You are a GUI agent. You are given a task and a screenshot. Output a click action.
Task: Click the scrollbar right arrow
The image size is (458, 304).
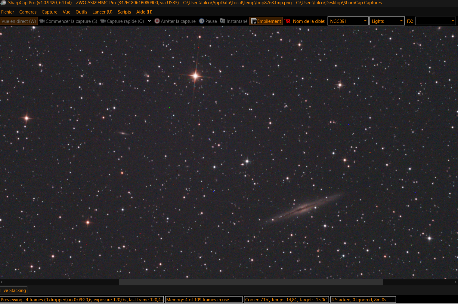coord(455,282)
